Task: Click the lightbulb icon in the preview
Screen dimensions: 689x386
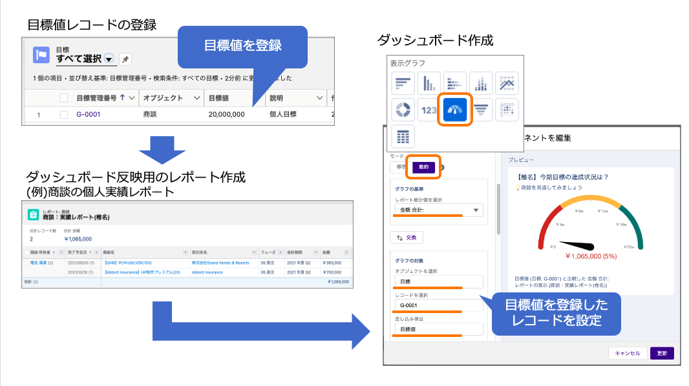Action: pos(518,187)
